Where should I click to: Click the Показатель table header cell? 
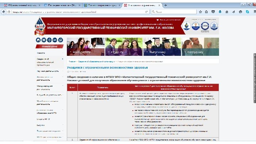[x=103, y=87]
